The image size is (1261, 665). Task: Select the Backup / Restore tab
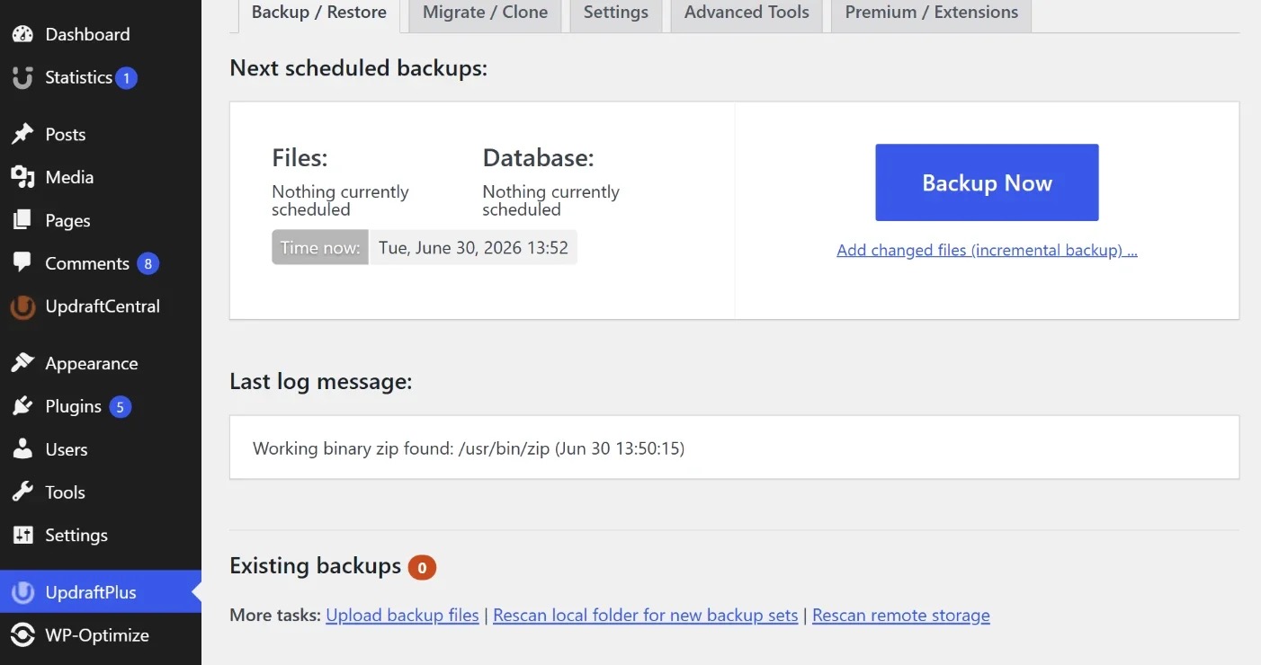319,13
